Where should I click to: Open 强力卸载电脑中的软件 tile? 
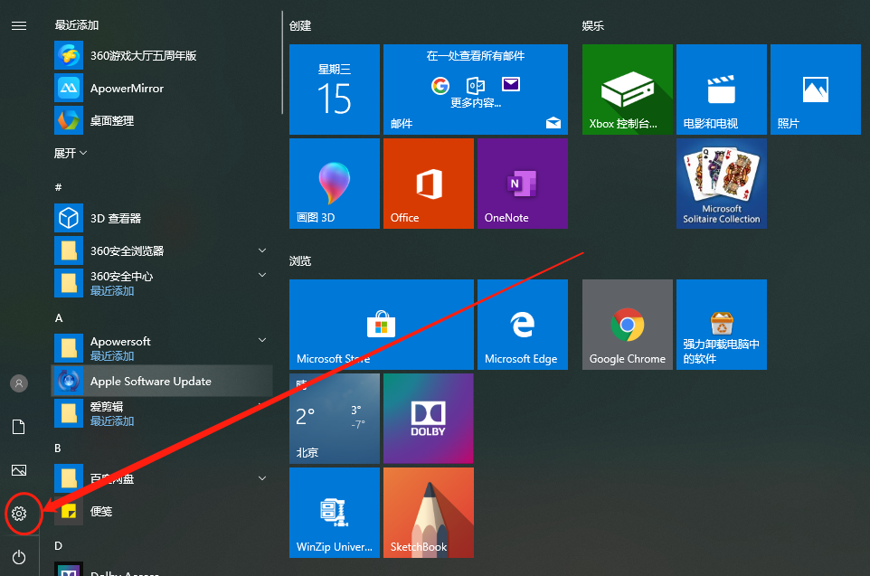(x=722, y=325)
